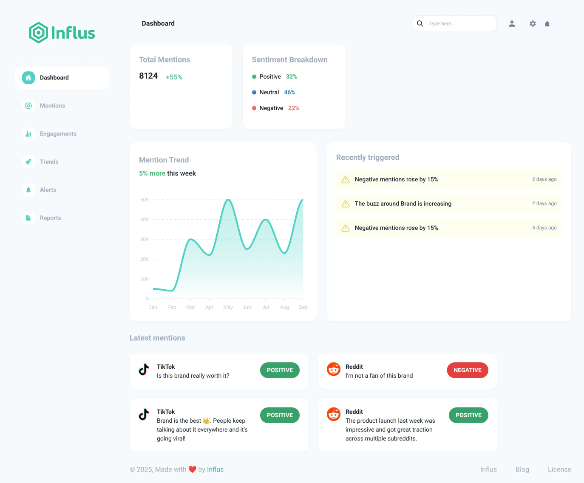This screenshot has width=584, height=483.
Task: Open the Blog footer link
Action: pyautogui.click(x=522, y=469)
